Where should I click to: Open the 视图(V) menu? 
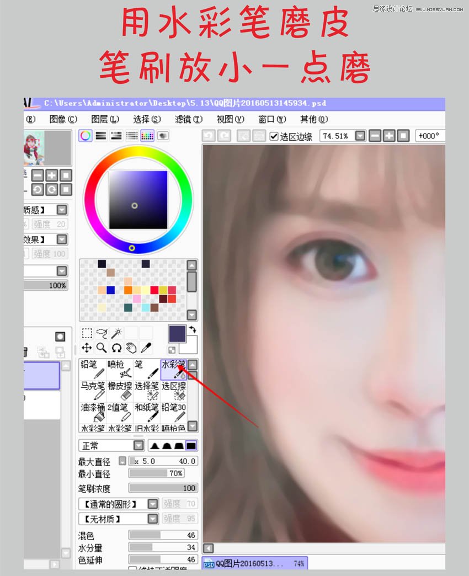(x=230, y=119)
